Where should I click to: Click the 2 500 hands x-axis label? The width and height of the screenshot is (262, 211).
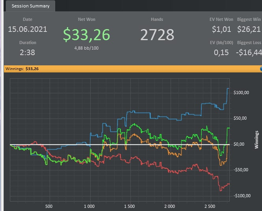point(210,206)
